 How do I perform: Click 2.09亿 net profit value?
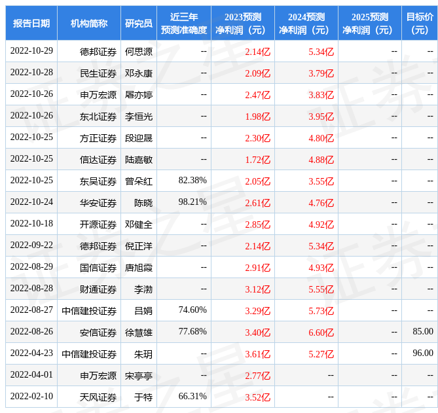(257, 73)
